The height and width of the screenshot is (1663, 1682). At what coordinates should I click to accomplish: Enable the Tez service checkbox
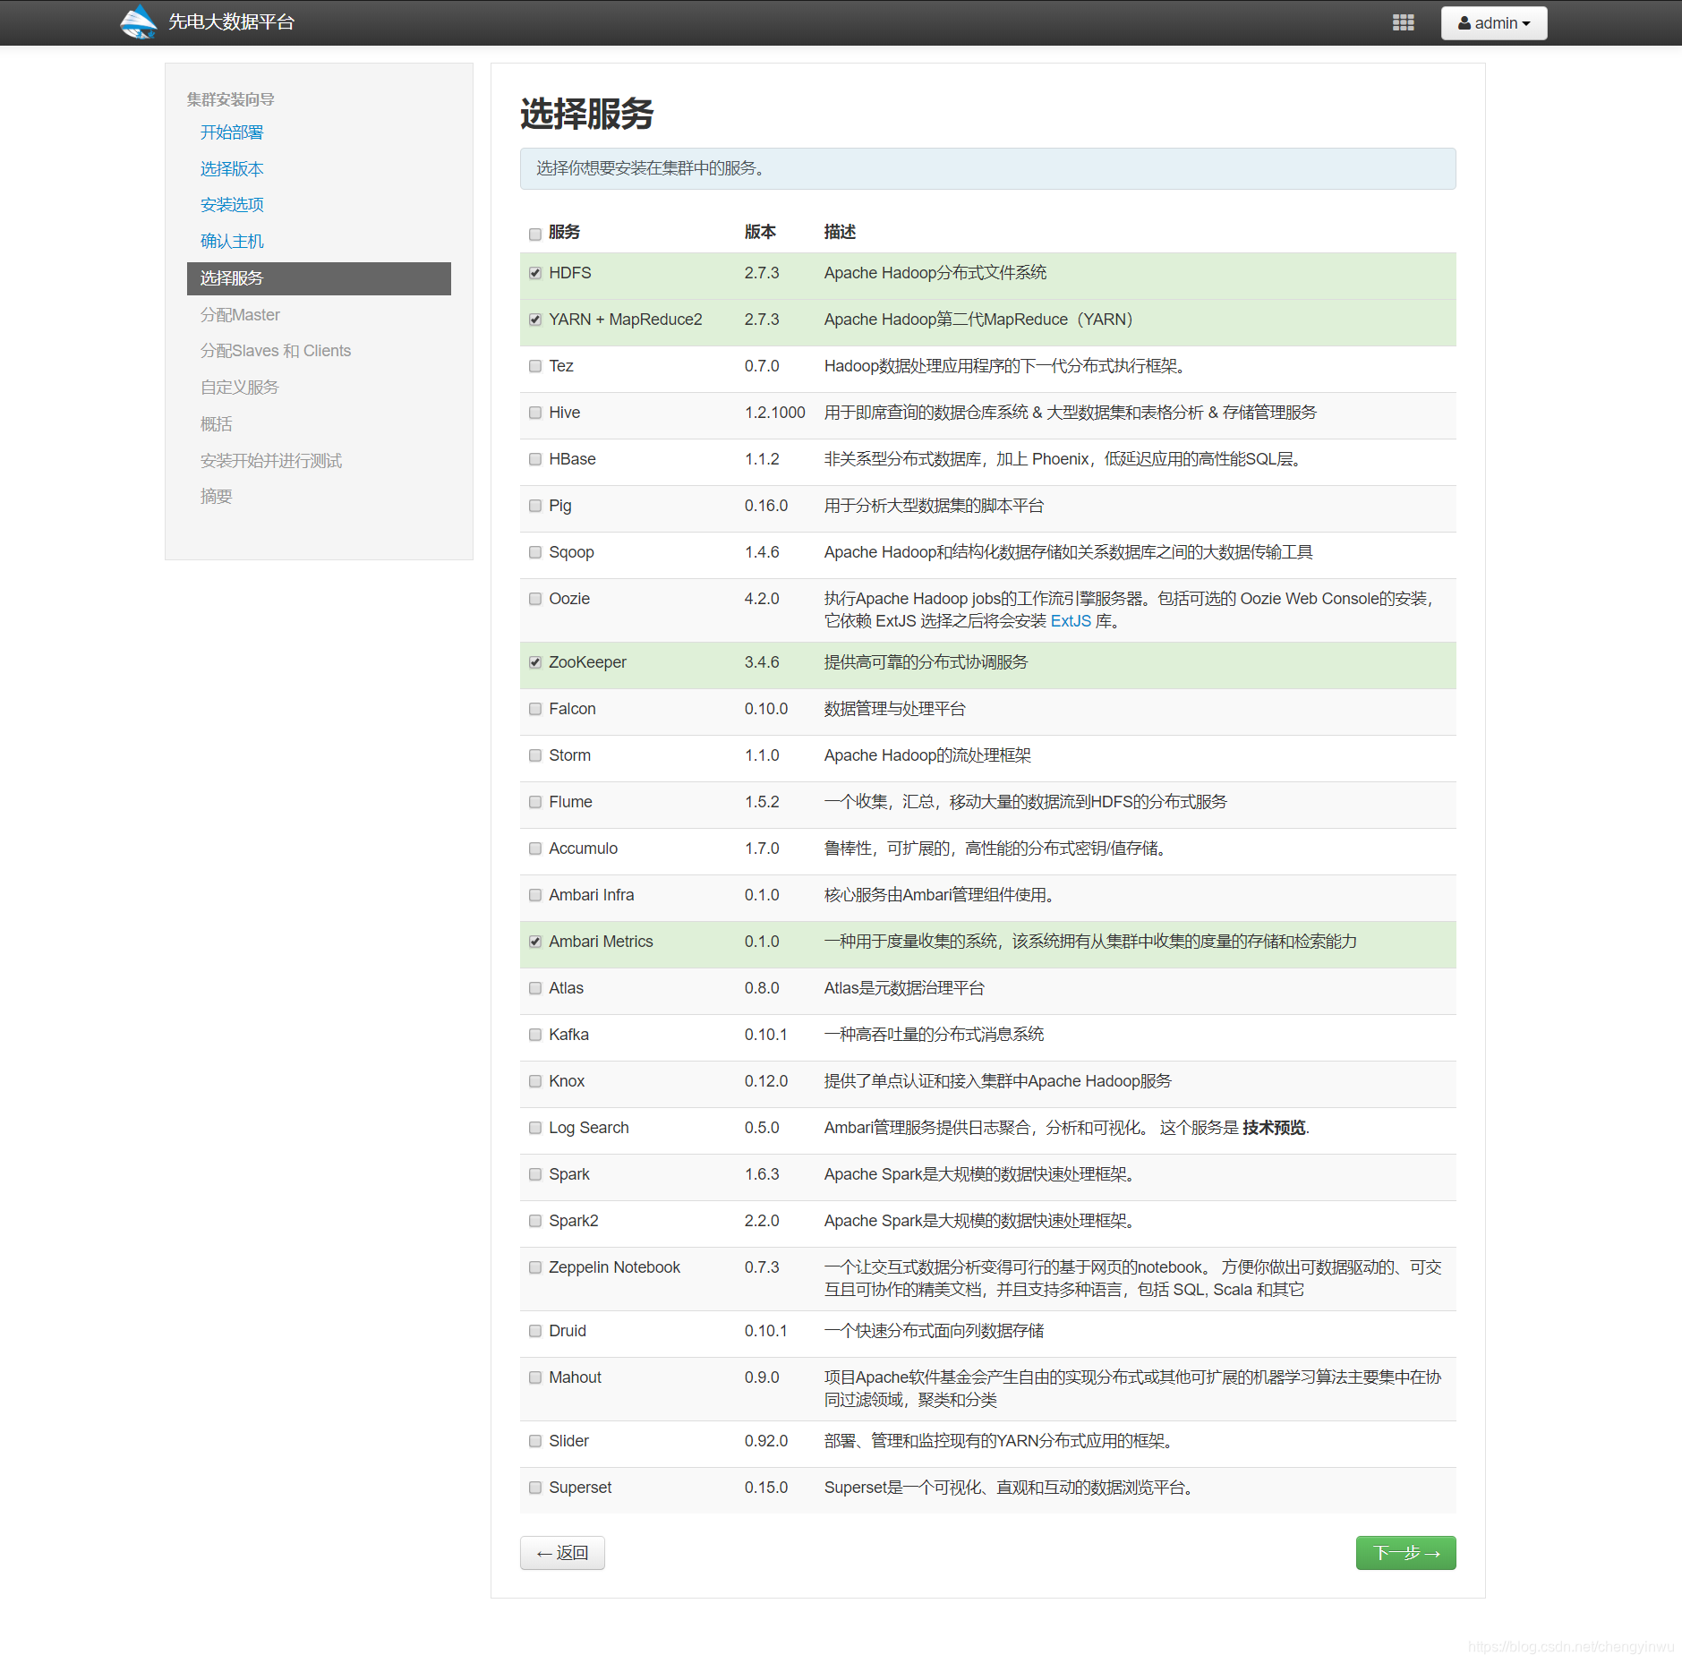click(535, 366)
